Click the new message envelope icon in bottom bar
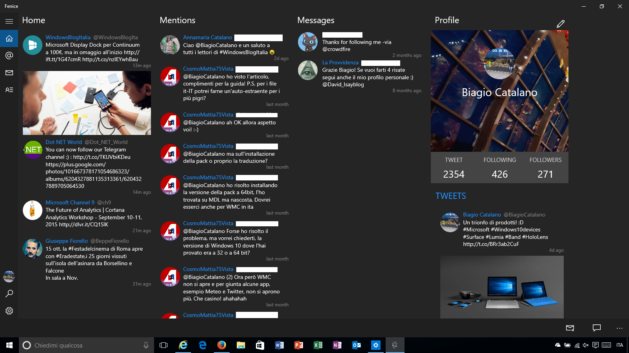This screenshot has width=629, height=353. [x=570, y=328]
